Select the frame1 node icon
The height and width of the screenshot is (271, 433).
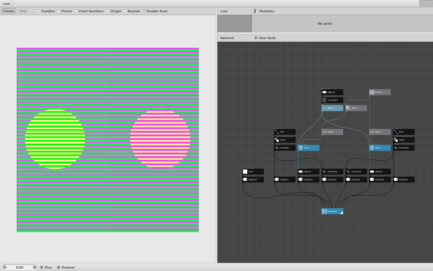pyautogui.click(x=372, y=92)
